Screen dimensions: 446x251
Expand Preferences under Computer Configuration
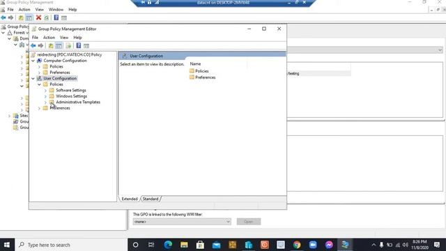pos(39,73)
